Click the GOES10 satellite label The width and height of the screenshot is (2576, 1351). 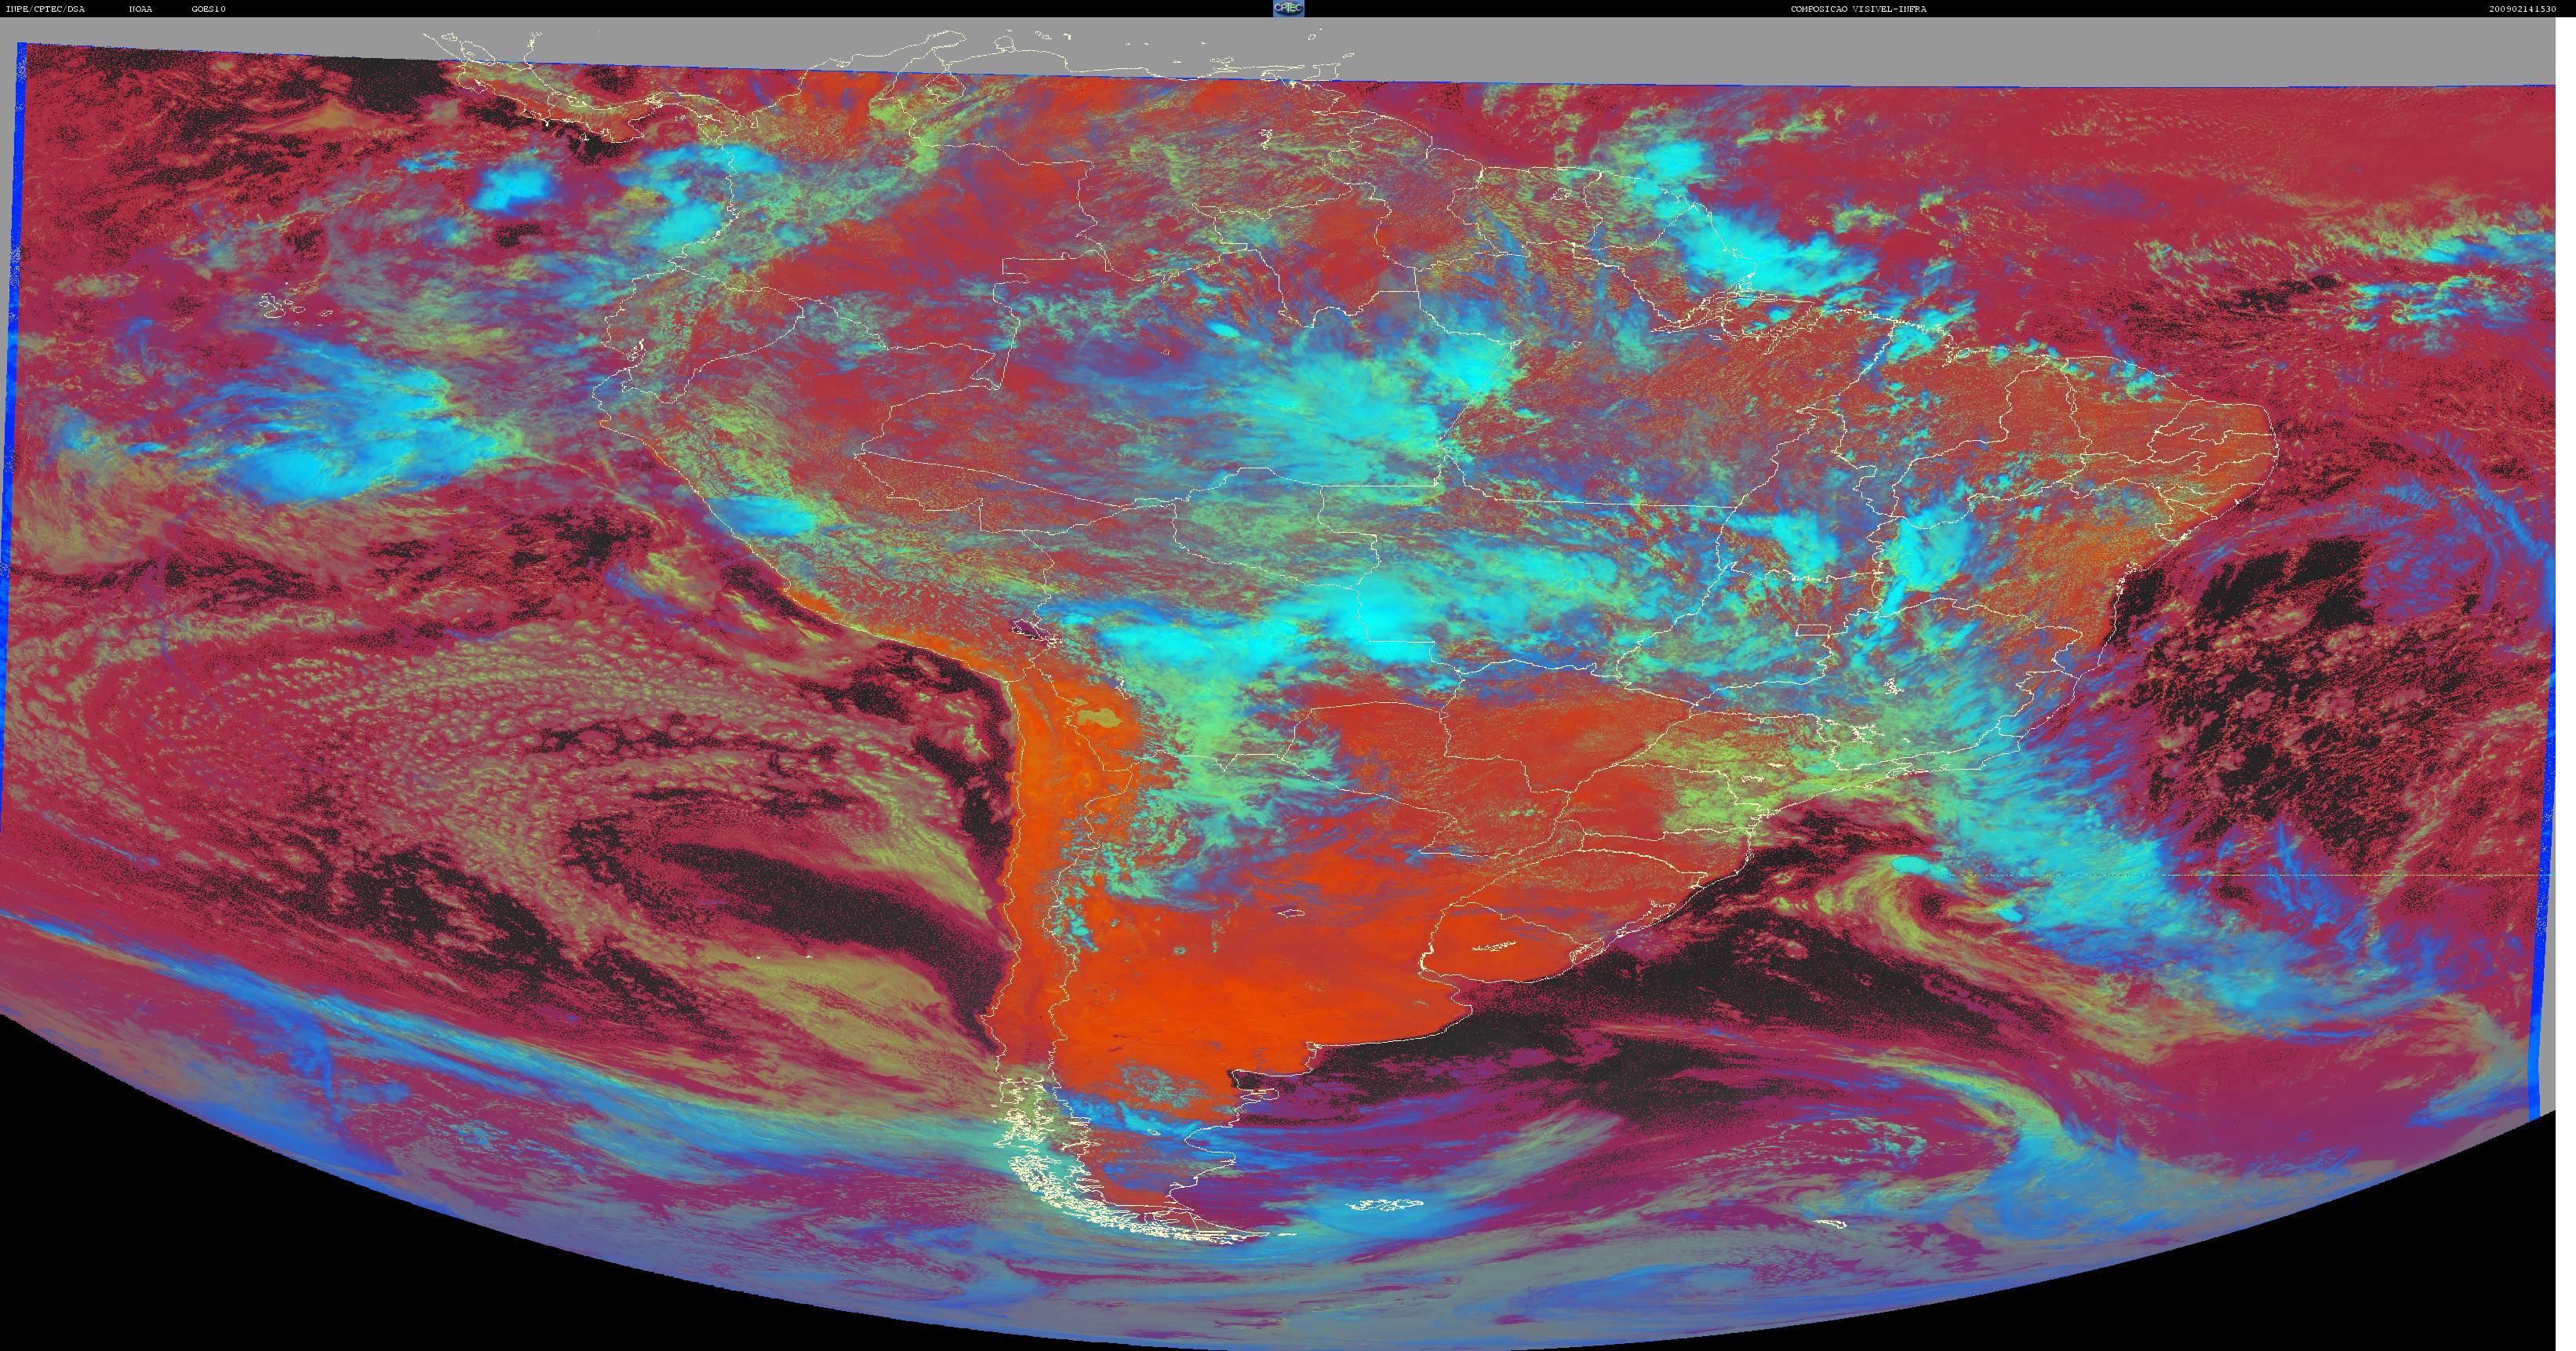[x=208, y=9]
